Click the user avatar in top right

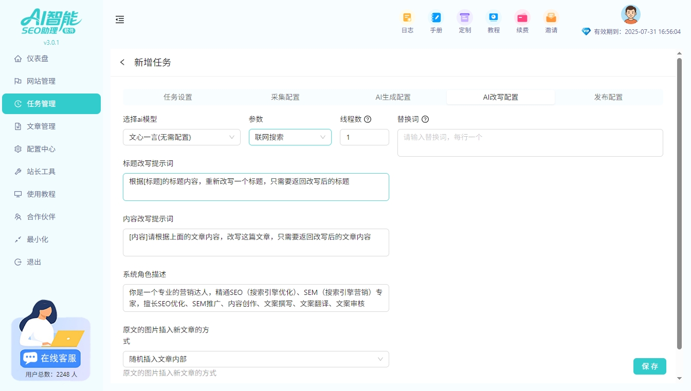click(x=630, y=14)
